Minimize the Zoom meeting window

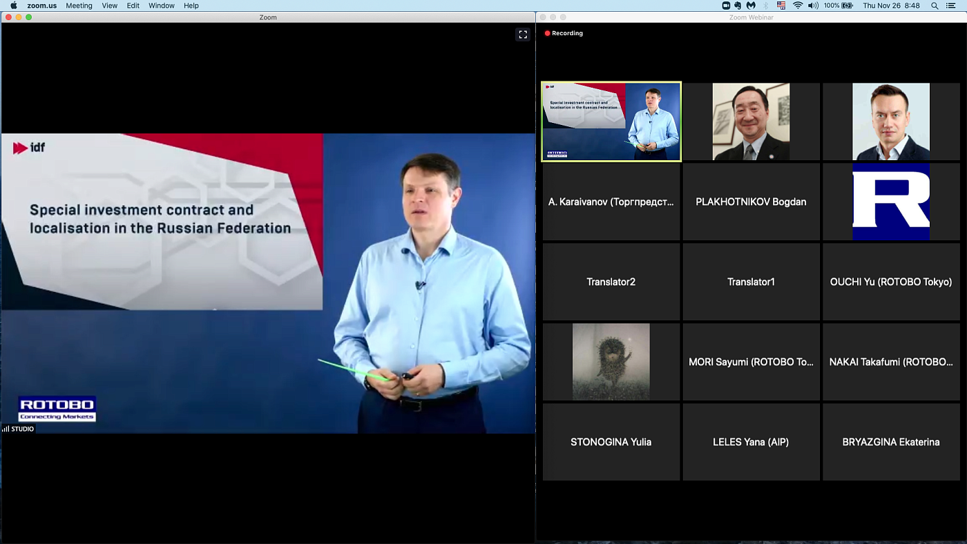[19, 17]
